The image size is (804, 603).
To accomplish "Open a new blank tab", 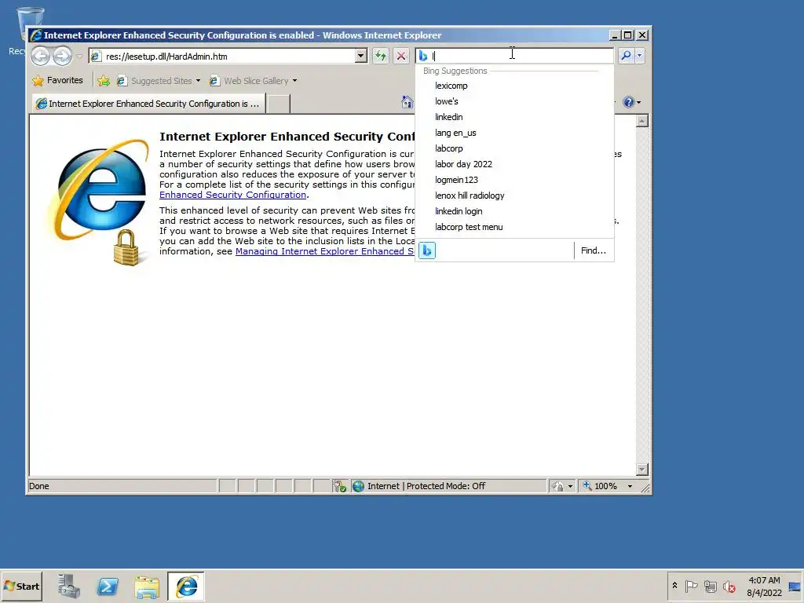I will (279, 104).
